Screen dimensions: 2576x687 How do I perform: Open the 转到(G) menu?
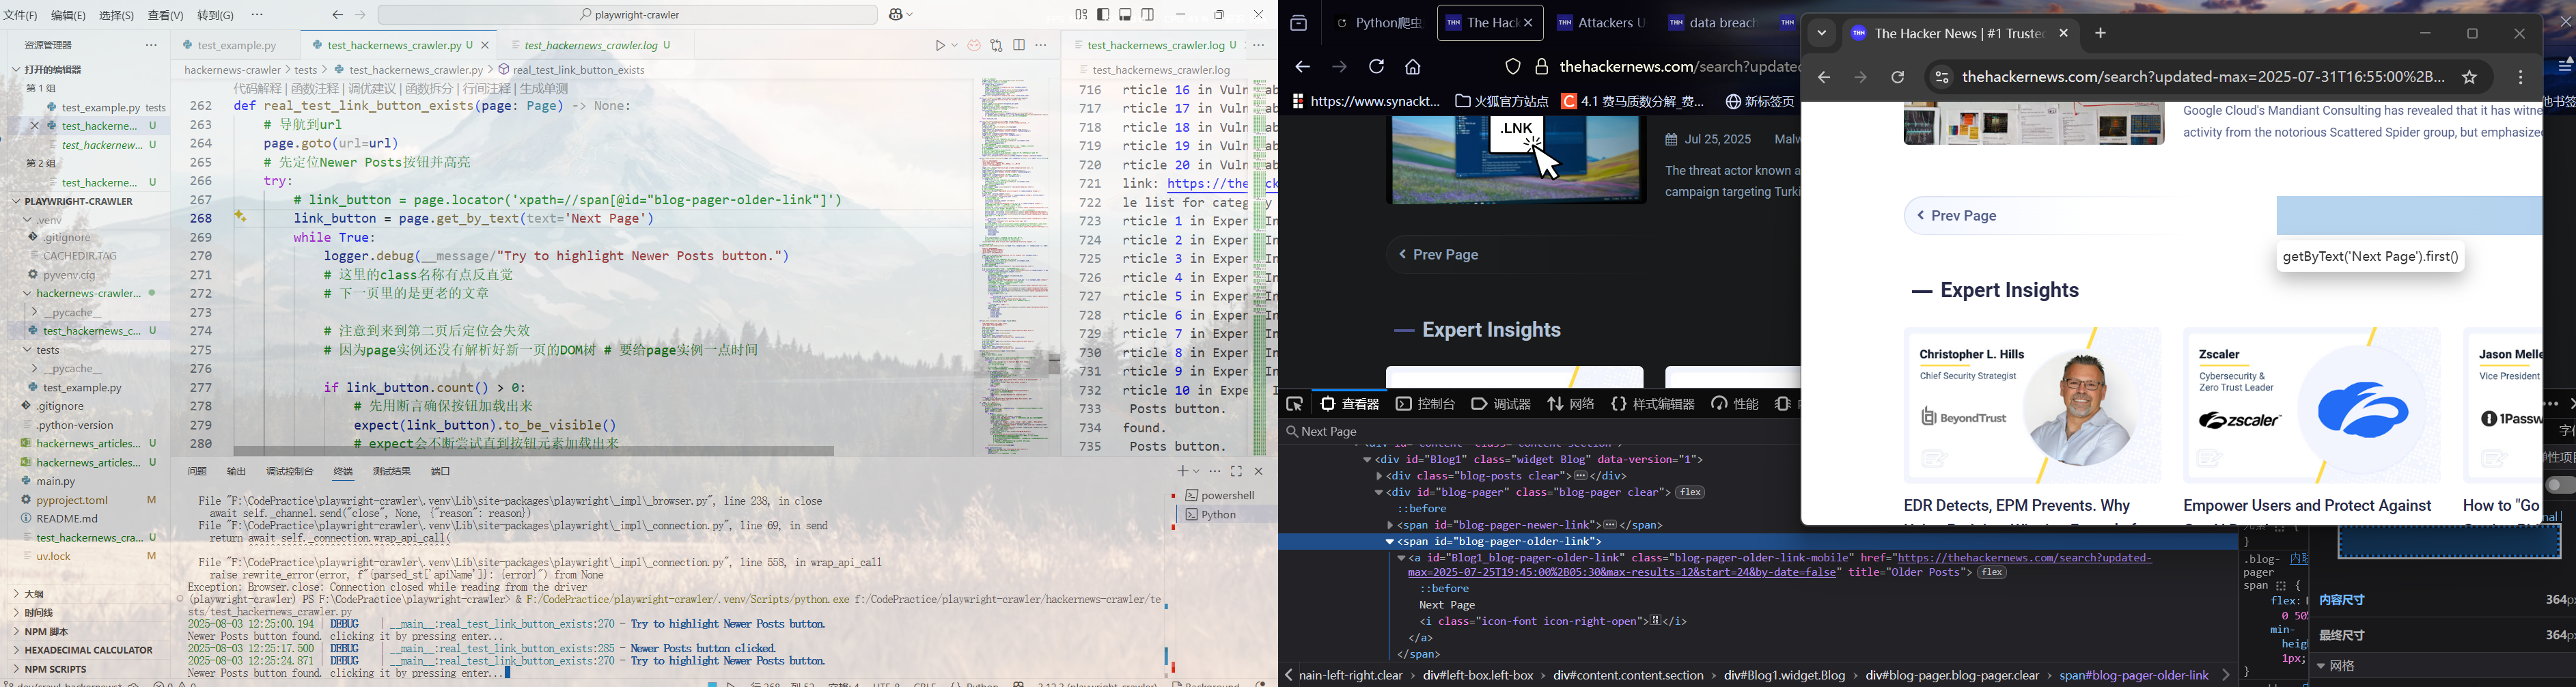[x=216, y=16]
